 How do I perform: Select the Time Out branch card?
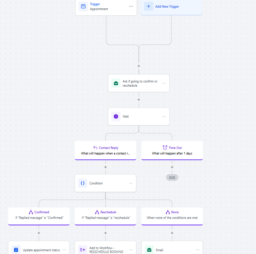172,150
